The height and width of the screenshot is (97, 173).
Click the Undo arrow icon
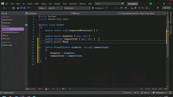pos(29,8)
